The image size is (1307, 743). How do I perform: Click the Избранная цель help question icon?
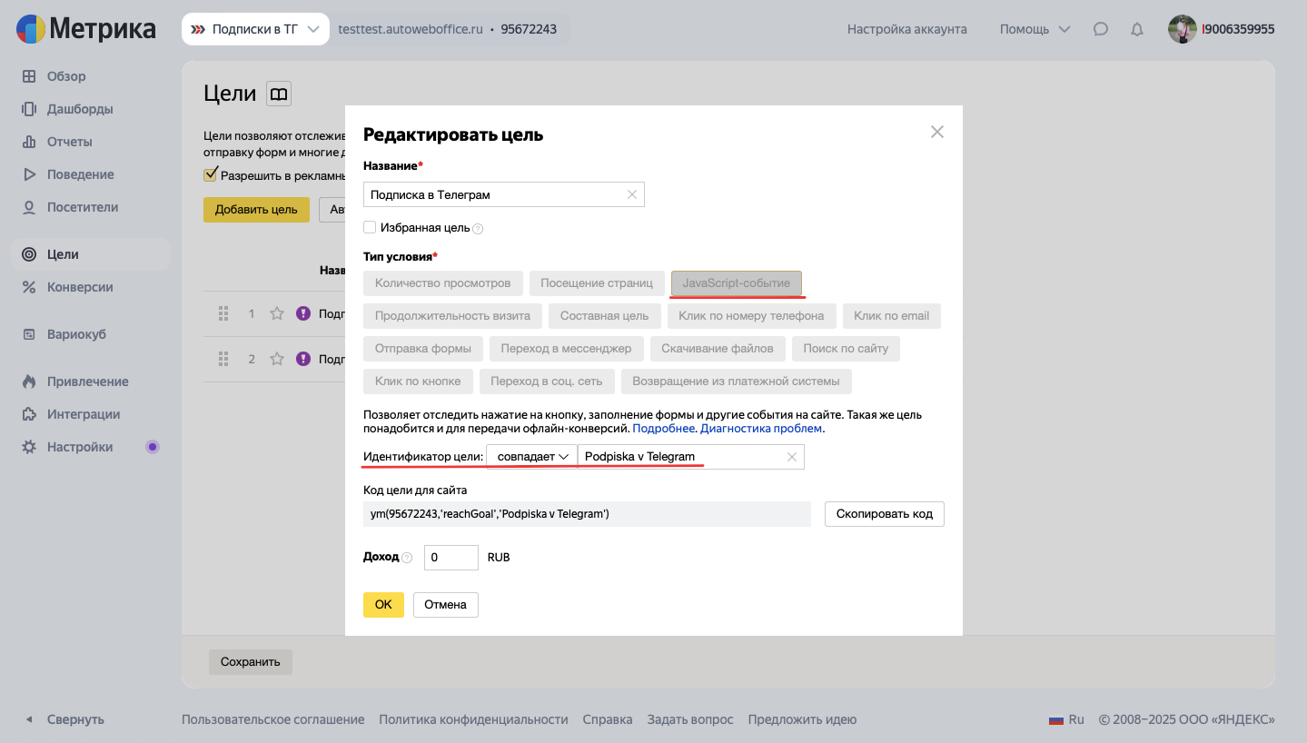tap(478, 229)
